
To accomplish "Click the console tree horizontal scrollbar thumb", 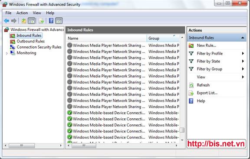I will [22, 146].
